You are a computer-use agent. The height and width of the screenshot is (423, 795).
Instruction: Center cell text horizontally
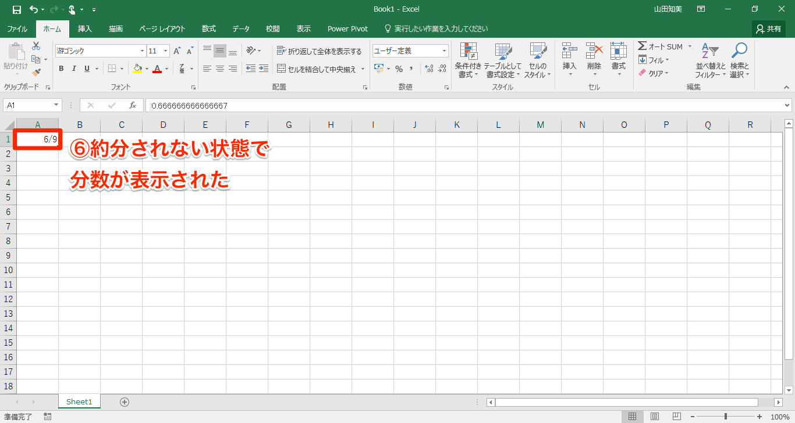(220, 69)
